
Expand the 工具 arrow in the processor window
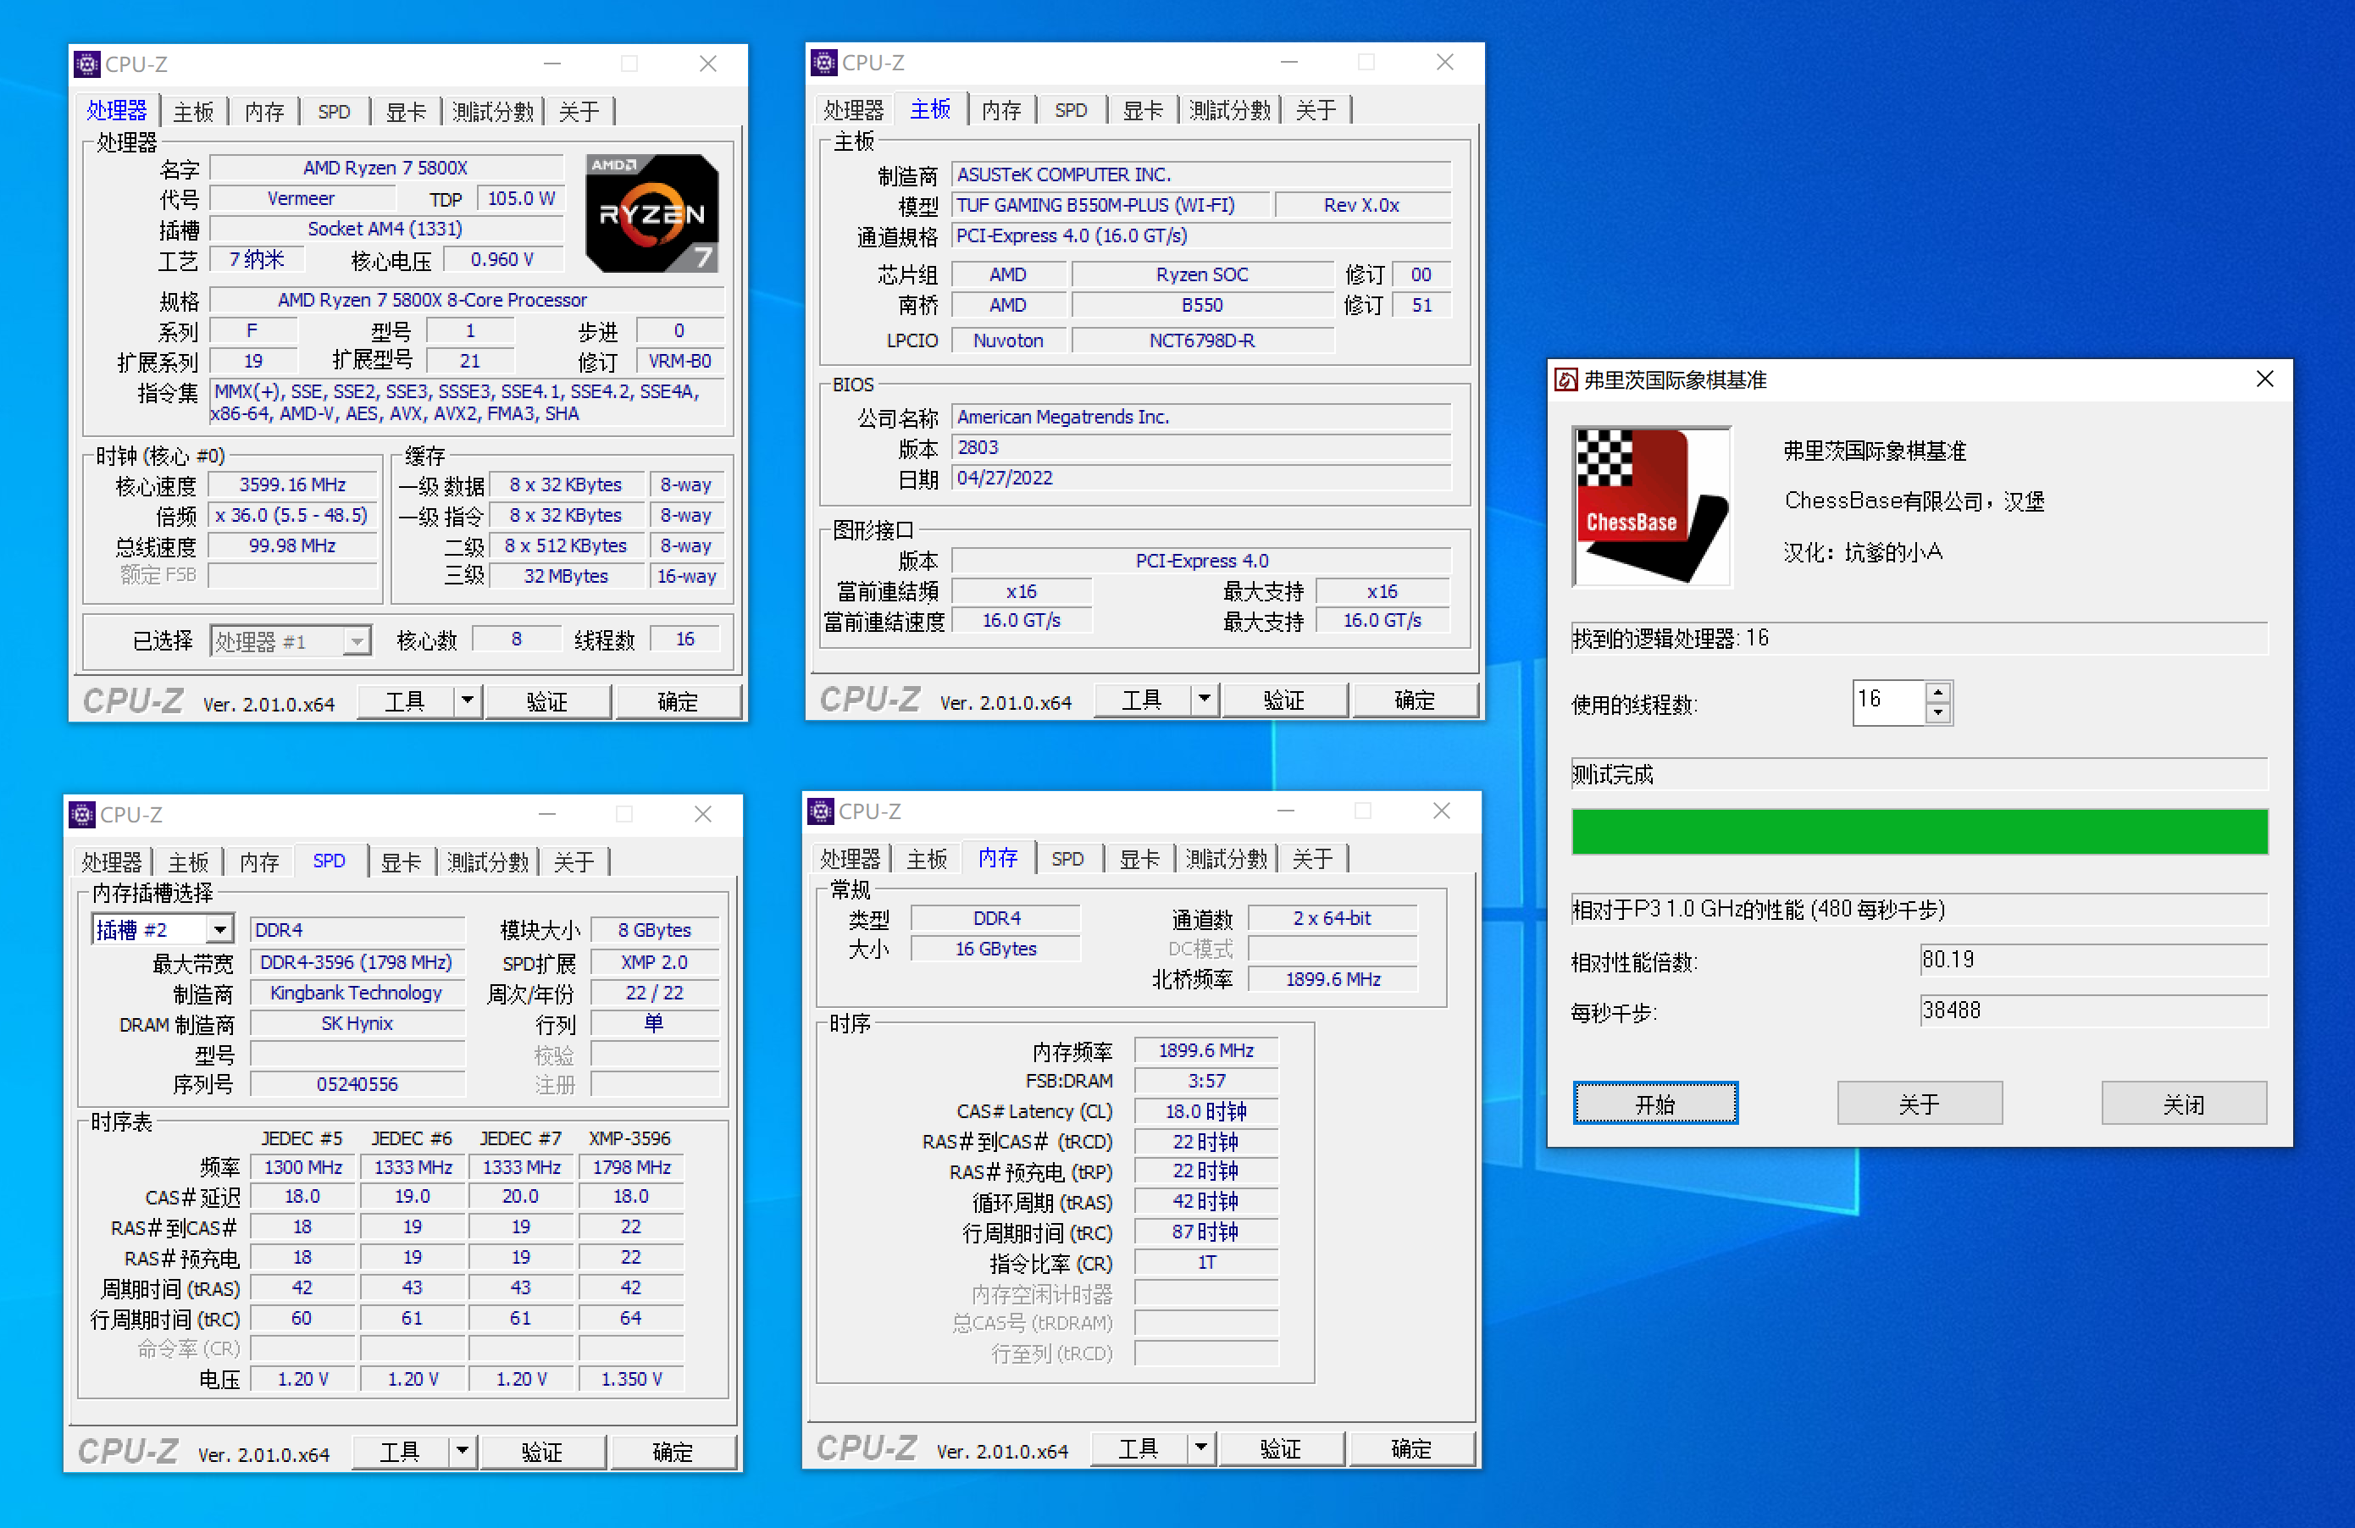467,701
